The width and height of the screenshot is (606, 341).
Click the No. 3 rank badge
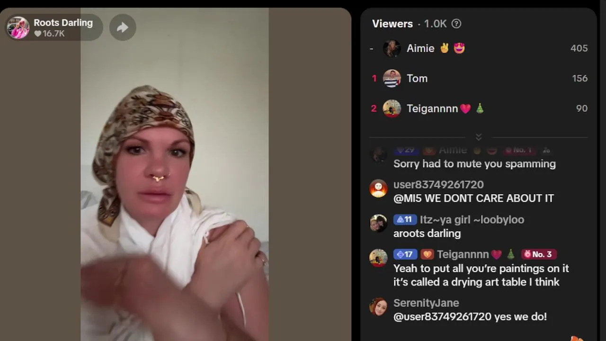pyautogui.click(x=539, y=254)
